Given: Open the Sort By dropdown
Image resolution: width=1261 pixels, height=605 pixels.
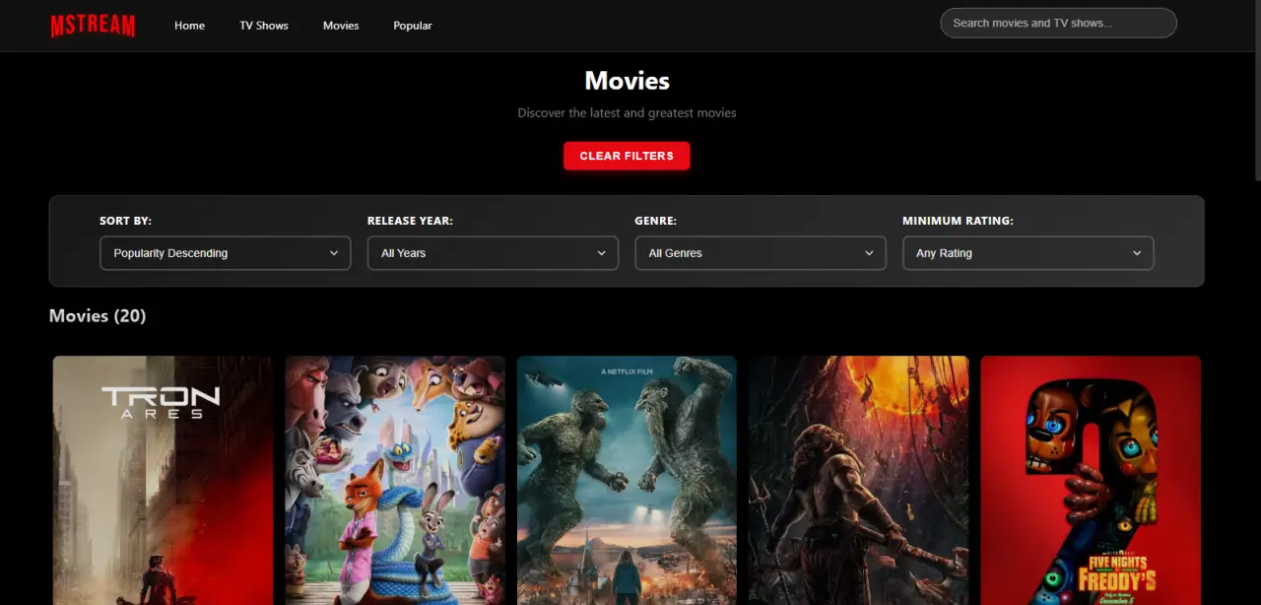Looking at the screenshot, I should pyautogui.click(x=226, y=253).
